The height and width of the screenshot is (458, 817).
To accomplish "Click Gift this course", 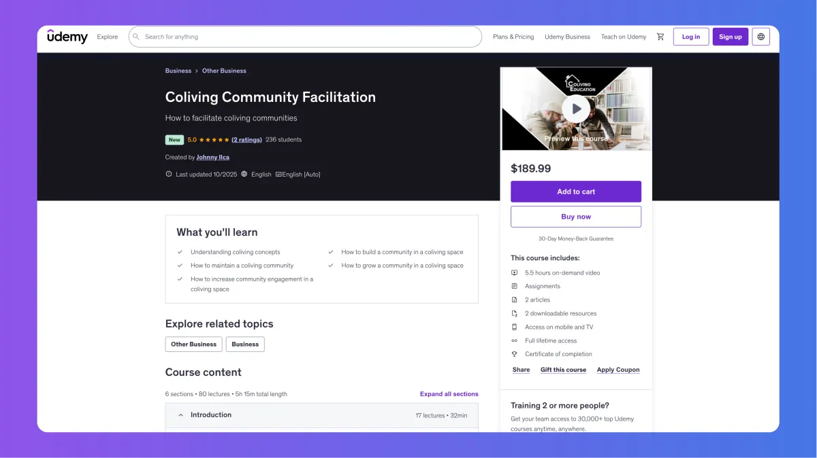I will coord(563,370).
